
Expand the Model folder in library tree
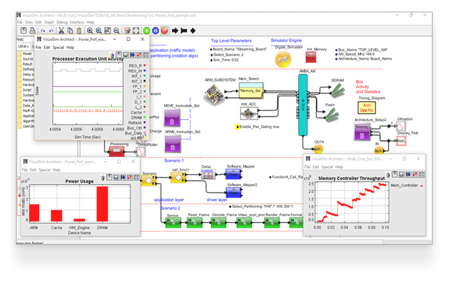[27, 53]
